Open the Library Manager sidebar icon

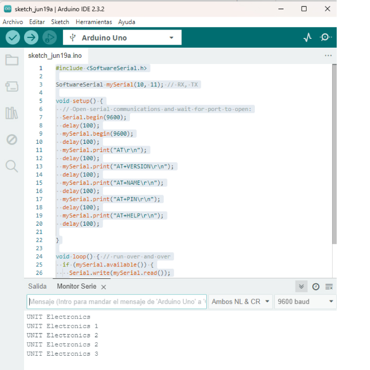tap(12, 113)
